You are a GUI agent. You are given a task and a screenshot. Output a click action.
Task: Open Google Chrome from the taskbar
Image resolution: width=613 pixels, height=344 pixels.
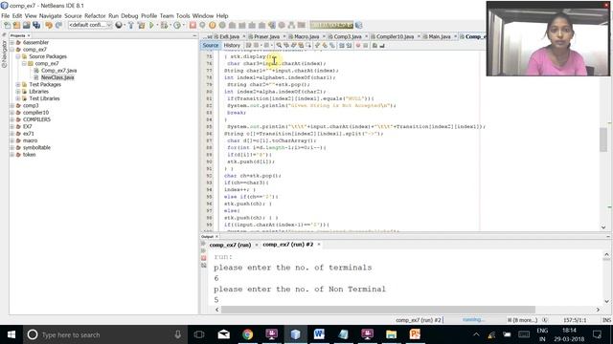tap(247, 334)
